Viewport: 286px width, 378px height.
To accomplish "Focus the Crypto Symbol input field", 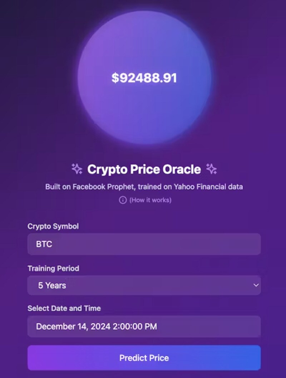I will click(x=144, y=244).
